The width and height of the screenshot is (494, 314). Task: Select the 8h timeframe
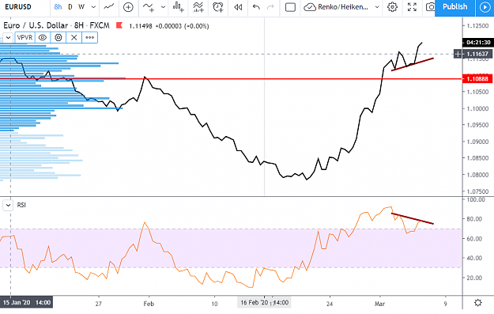(58, 7)
